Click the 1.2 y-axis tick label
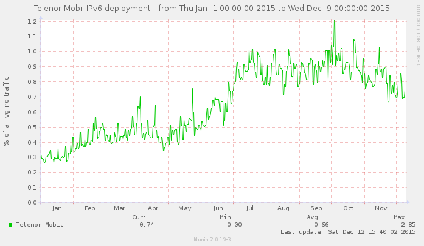 point(32,21)
